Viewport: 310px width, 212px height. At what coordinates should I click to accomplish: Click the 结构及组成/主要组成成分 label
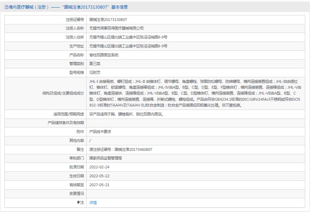click(x=63, y=93)
